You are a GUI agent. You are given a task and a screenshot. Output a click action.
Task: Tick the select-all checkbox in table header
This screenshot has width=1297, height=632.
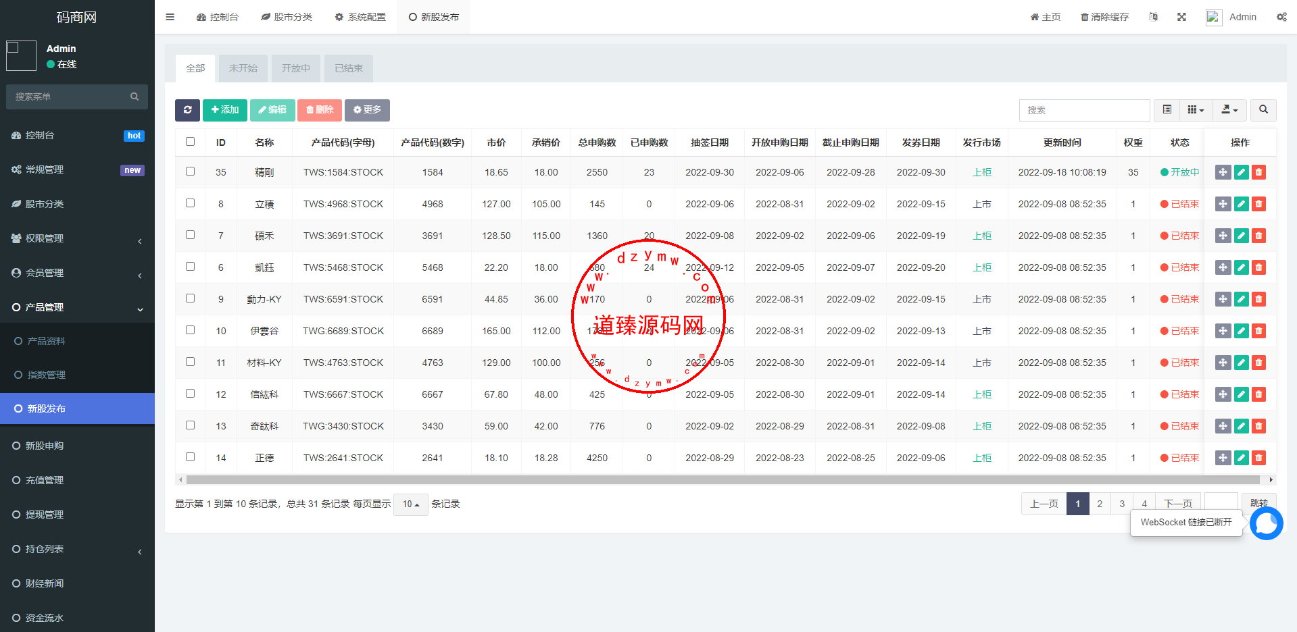[x=190, y=142]
